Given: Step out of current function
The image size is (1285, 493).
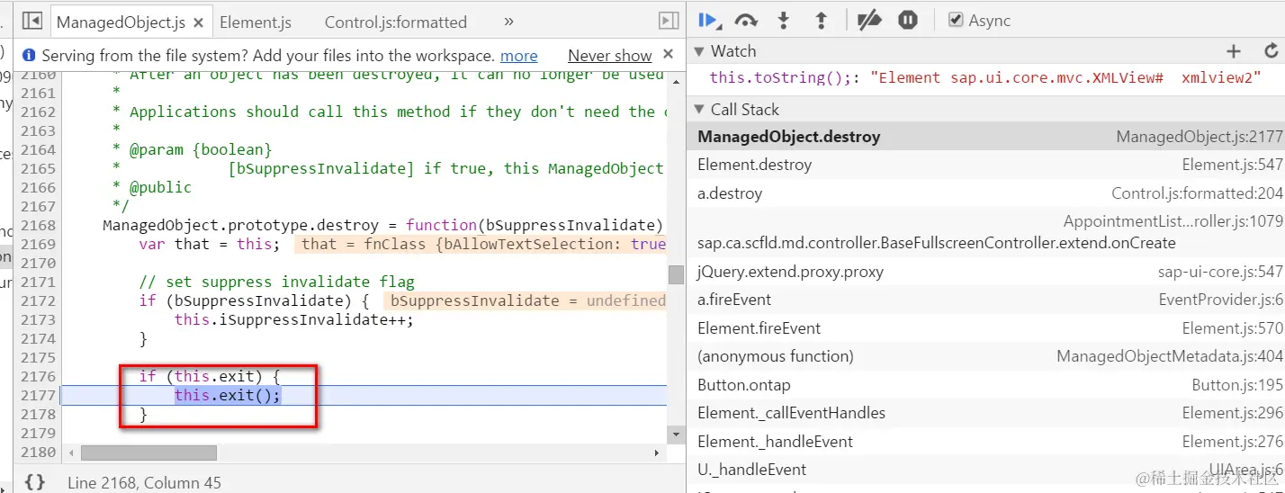Looking at the screenshot, I should pyautogui.click(x=821, y=20).
